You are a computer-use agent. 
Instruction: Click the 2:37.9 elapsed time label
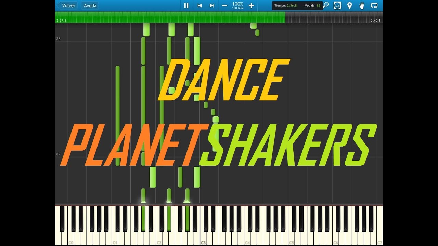pos(62,20)
